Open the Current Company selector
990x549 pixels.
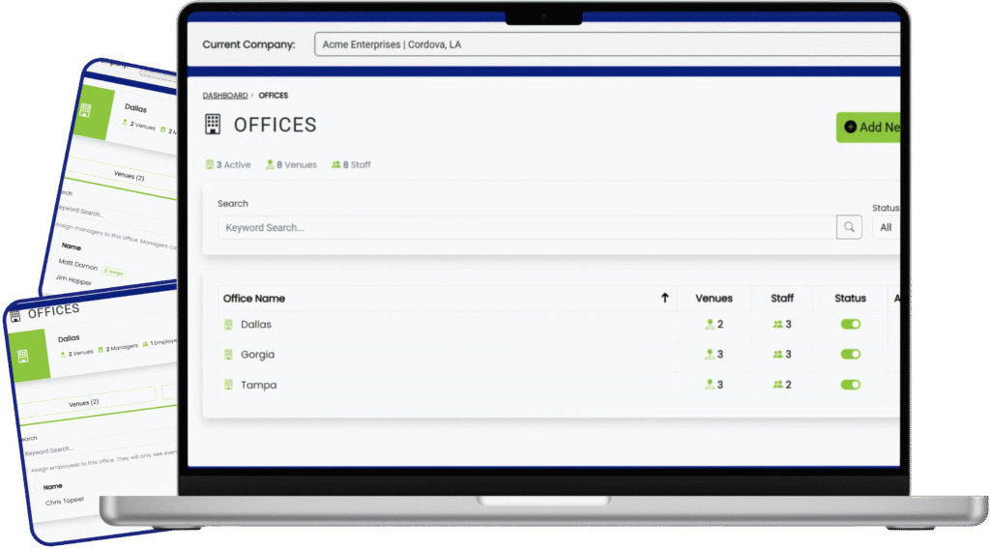click(x=607, y=44)
